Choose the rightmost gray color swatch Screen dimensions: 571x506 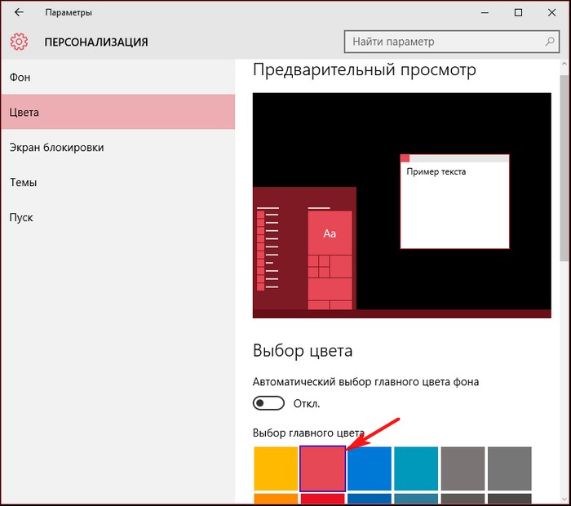tap(510, 468)
